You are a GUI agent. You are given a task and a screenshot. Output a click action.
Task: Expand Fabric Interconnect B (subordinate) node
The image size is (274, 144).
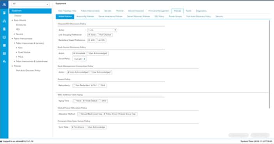[14, 62]
